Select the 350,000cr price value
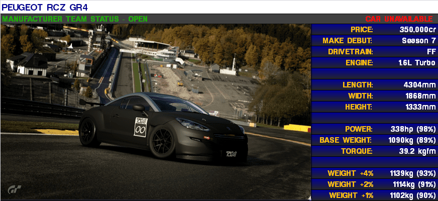The width and height of the screenshot is (438, 201). point(417,30)
